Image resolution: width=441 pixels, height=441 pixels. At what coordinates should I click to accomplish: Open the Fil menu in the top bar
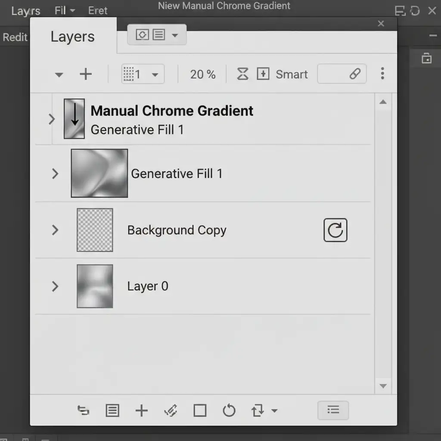[65, 10]
